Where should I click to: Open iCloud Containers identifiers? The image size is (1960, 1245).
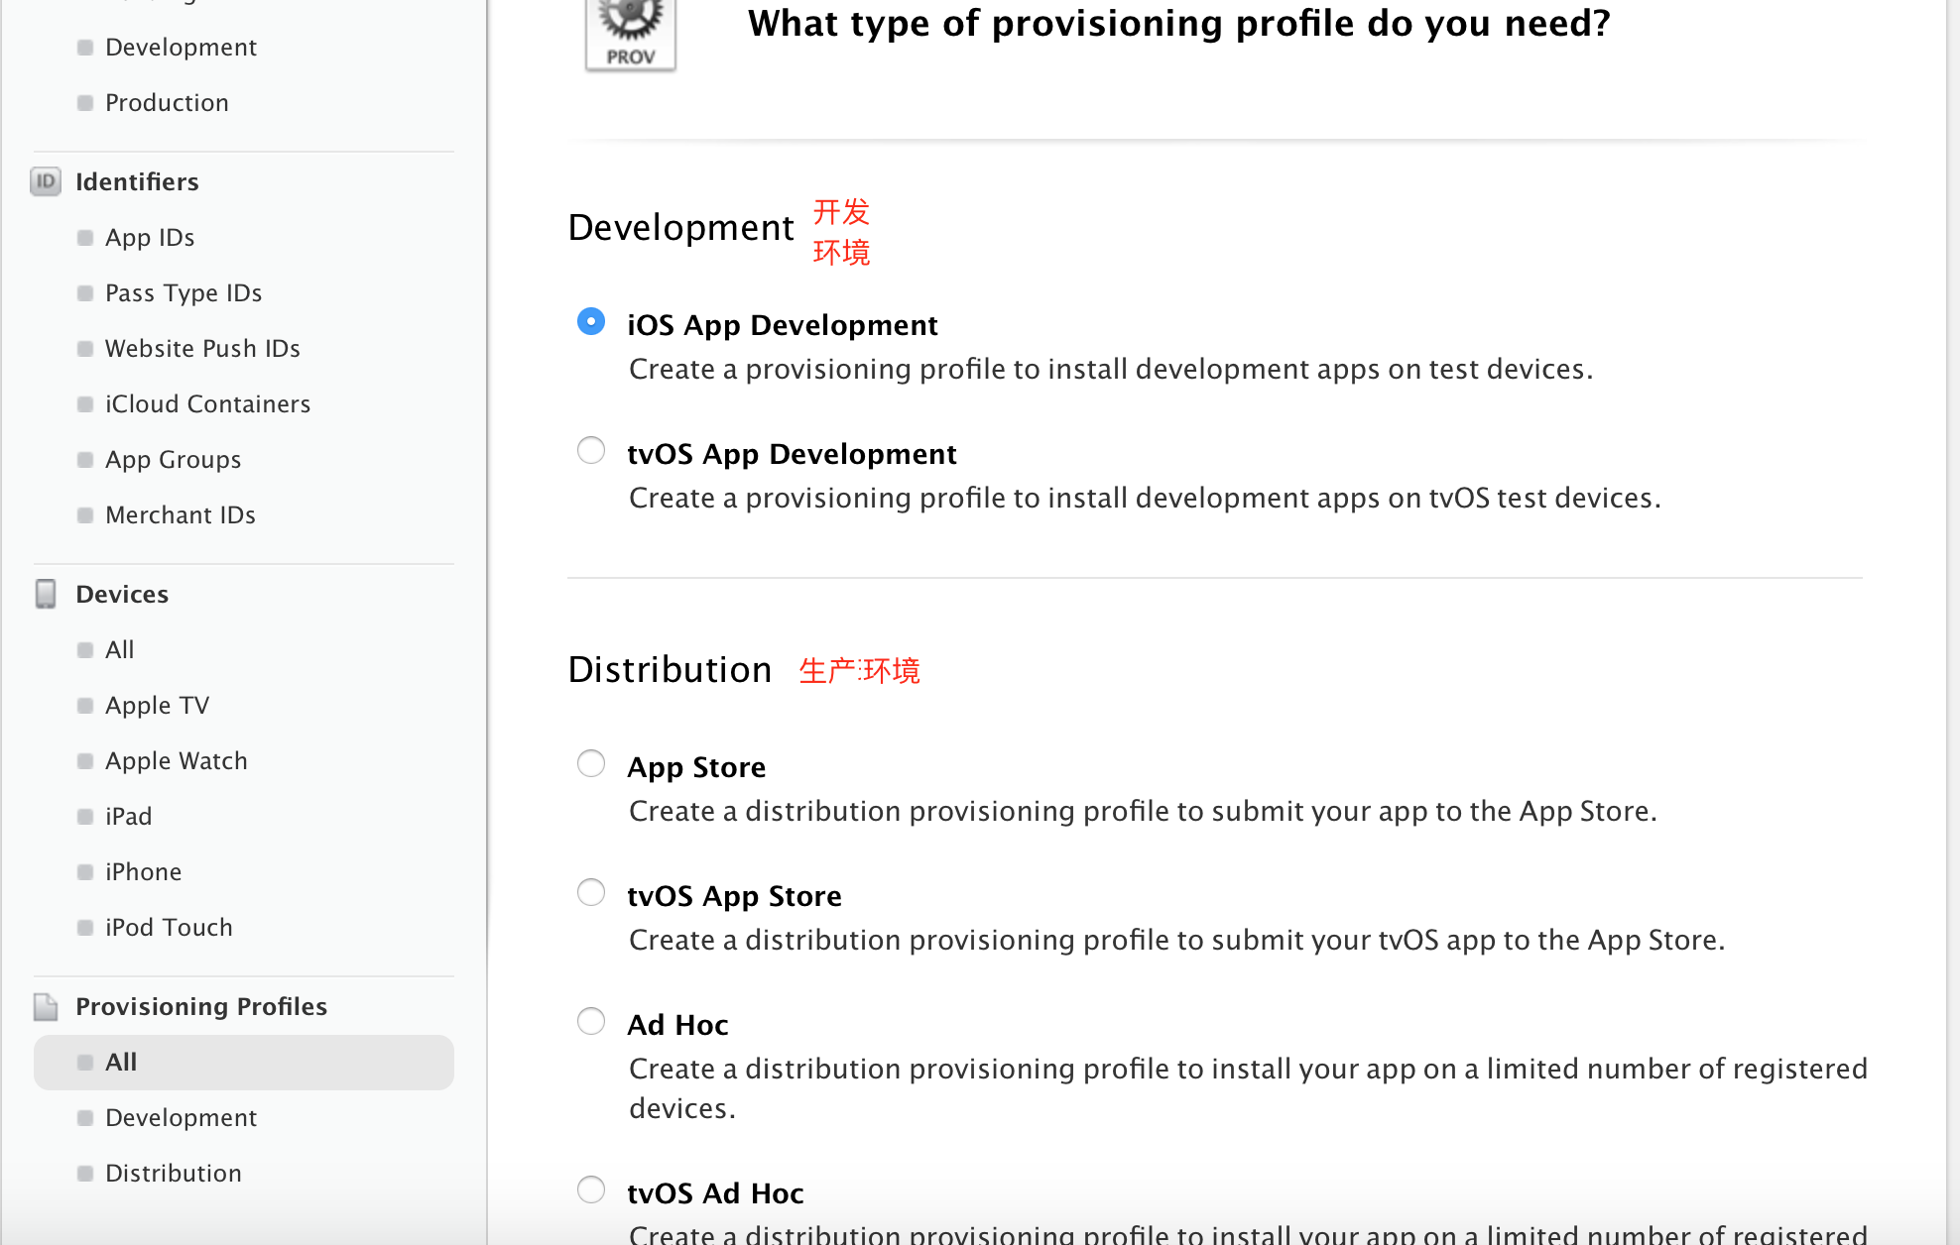coord(208,404)
